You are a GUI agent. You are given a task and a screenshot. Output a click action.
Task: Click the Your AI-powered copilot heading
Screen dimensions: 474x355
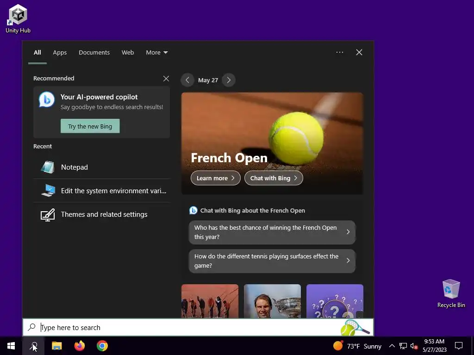coord(99,97)
